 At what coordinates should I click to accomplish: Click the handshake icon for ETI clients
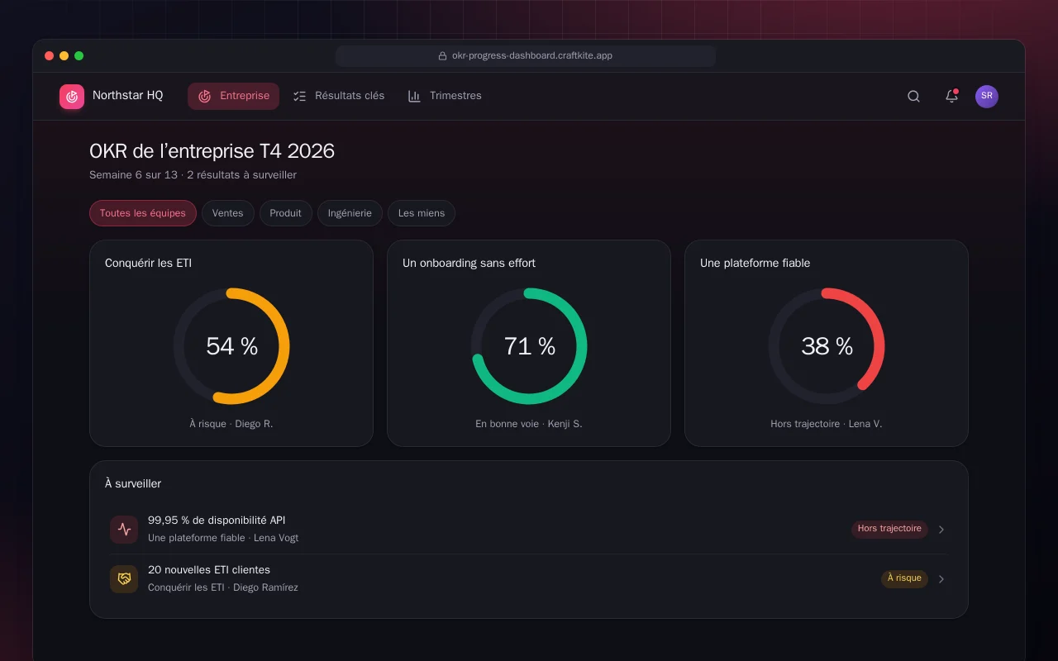point(124,579)
